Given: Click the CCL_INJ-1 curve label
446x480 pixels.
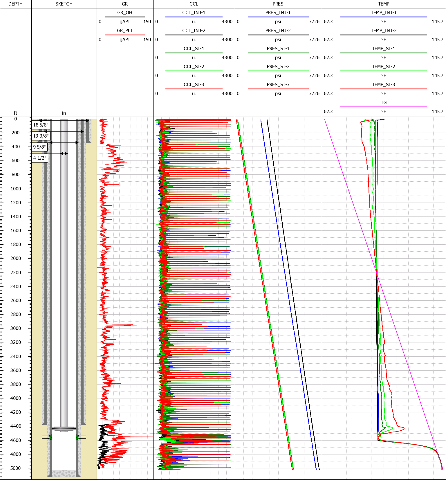Looking at the screenshot, I should coord(194,12).
